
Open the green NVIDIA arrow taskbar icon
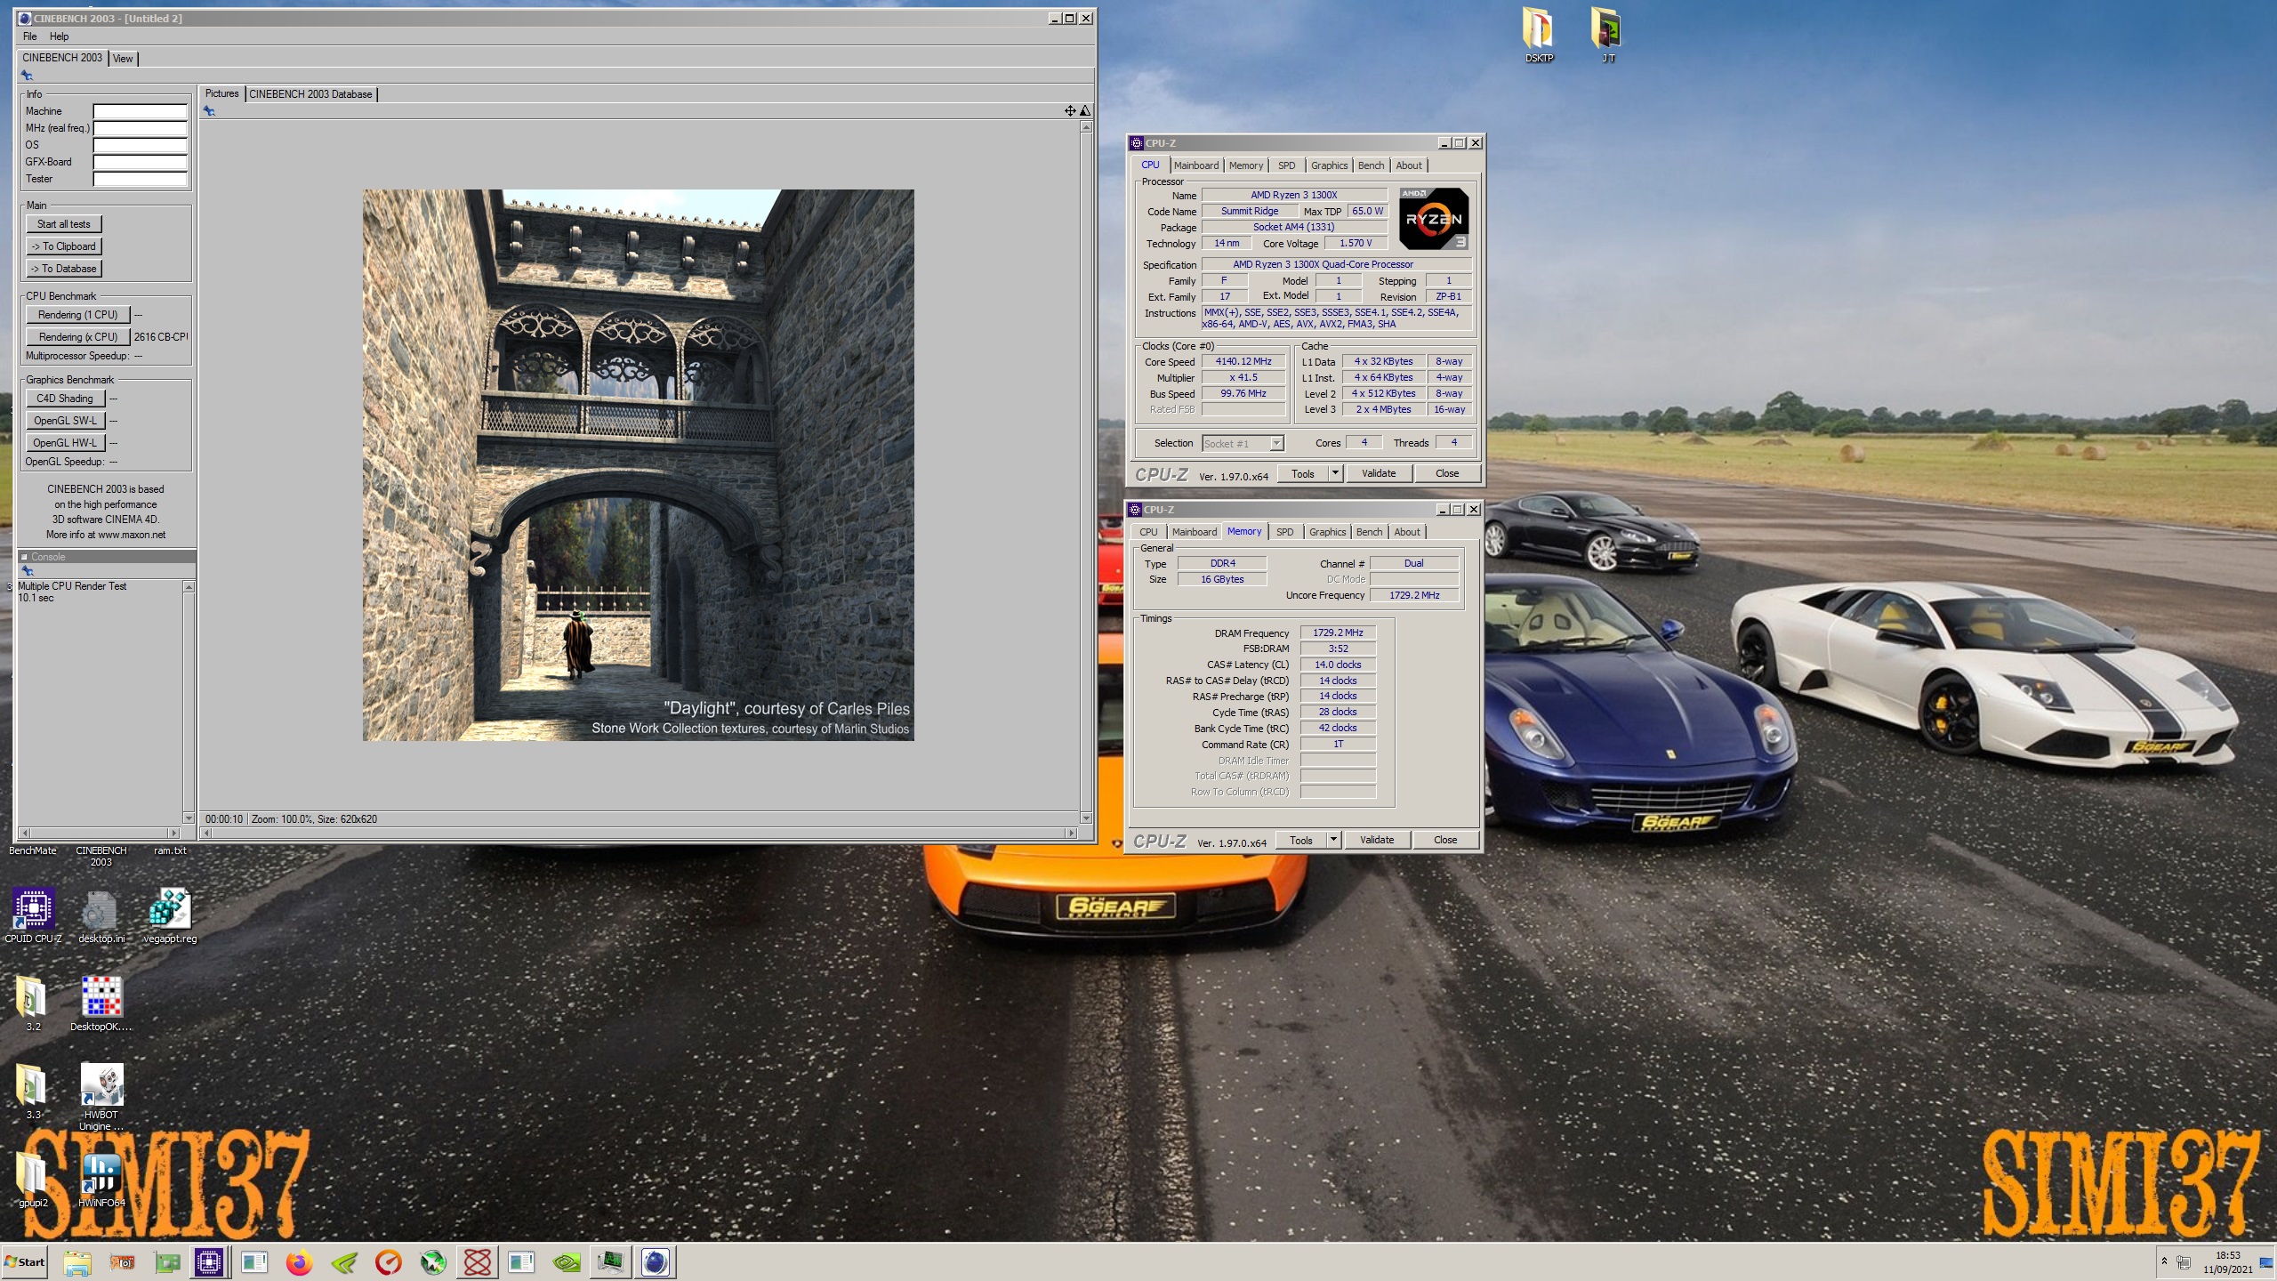344,1261
